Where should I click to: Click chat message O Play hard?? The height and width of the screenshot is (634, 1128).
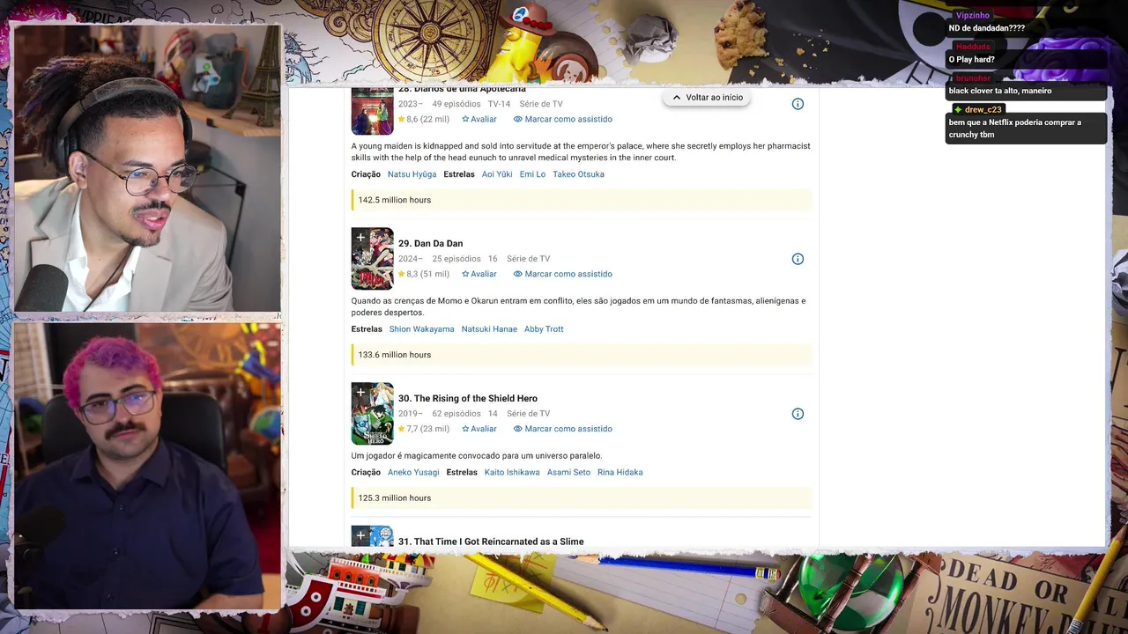pos(972,60)
